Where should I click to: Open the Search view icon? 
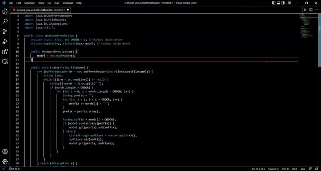click(5, 21)
